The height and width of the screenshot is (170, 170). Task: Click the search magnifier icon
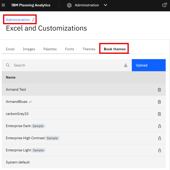[x=8, y=65]
